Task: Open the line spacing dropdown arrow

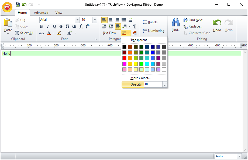Action: pos(130,26)
